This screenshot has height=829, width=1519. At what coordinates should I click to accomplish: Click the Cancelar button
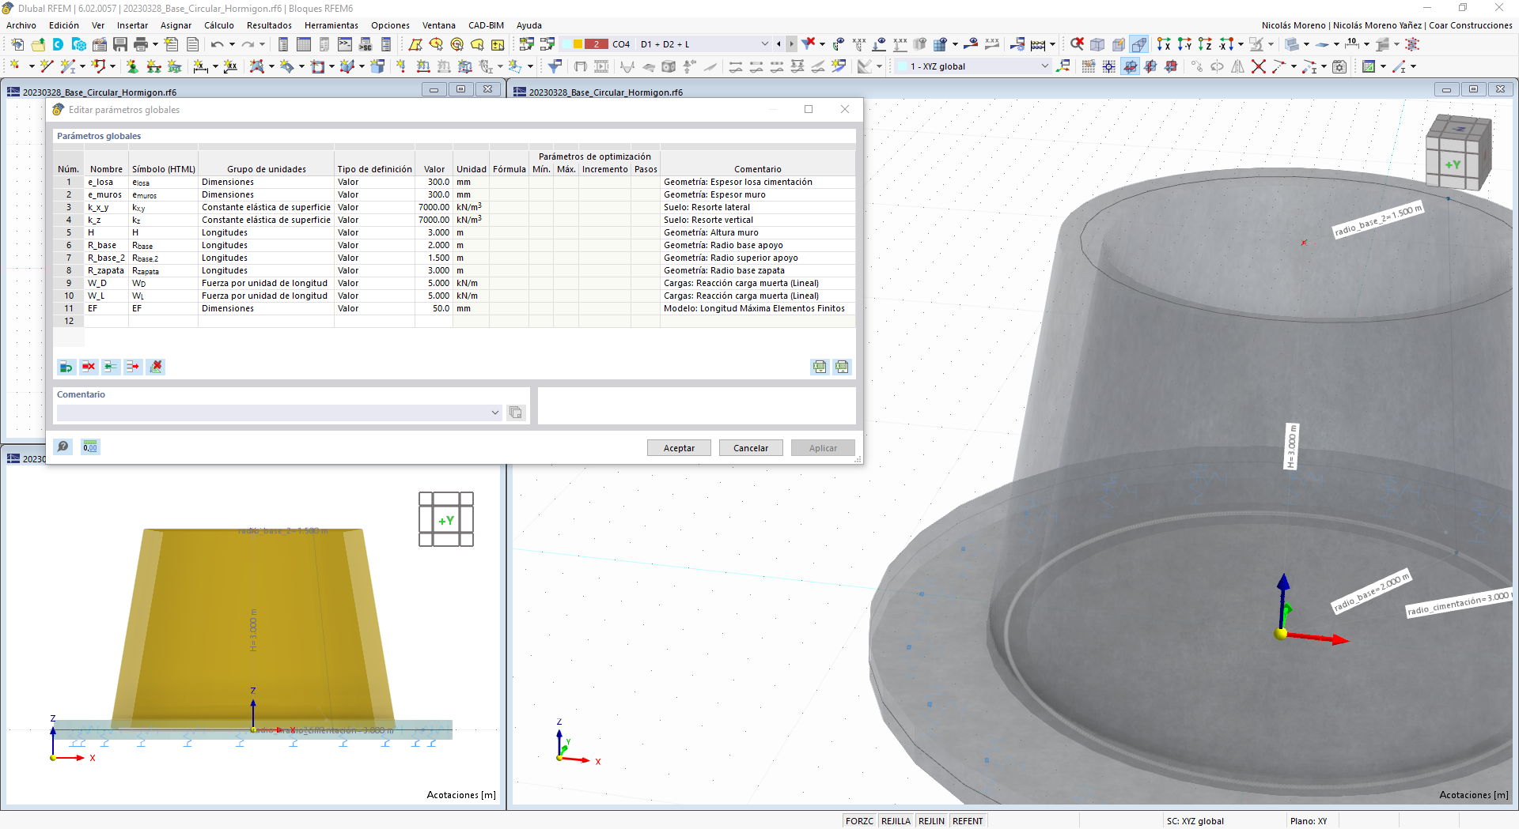(x=751, y=448)
